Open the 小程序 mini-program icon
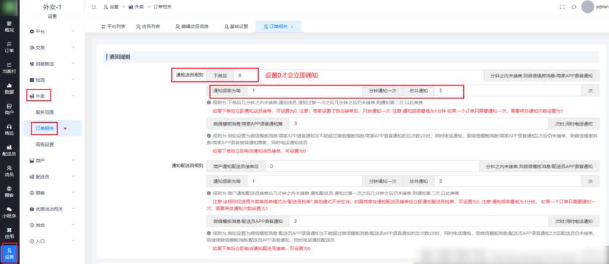609x264 pixels. click(x=9, y=212)
